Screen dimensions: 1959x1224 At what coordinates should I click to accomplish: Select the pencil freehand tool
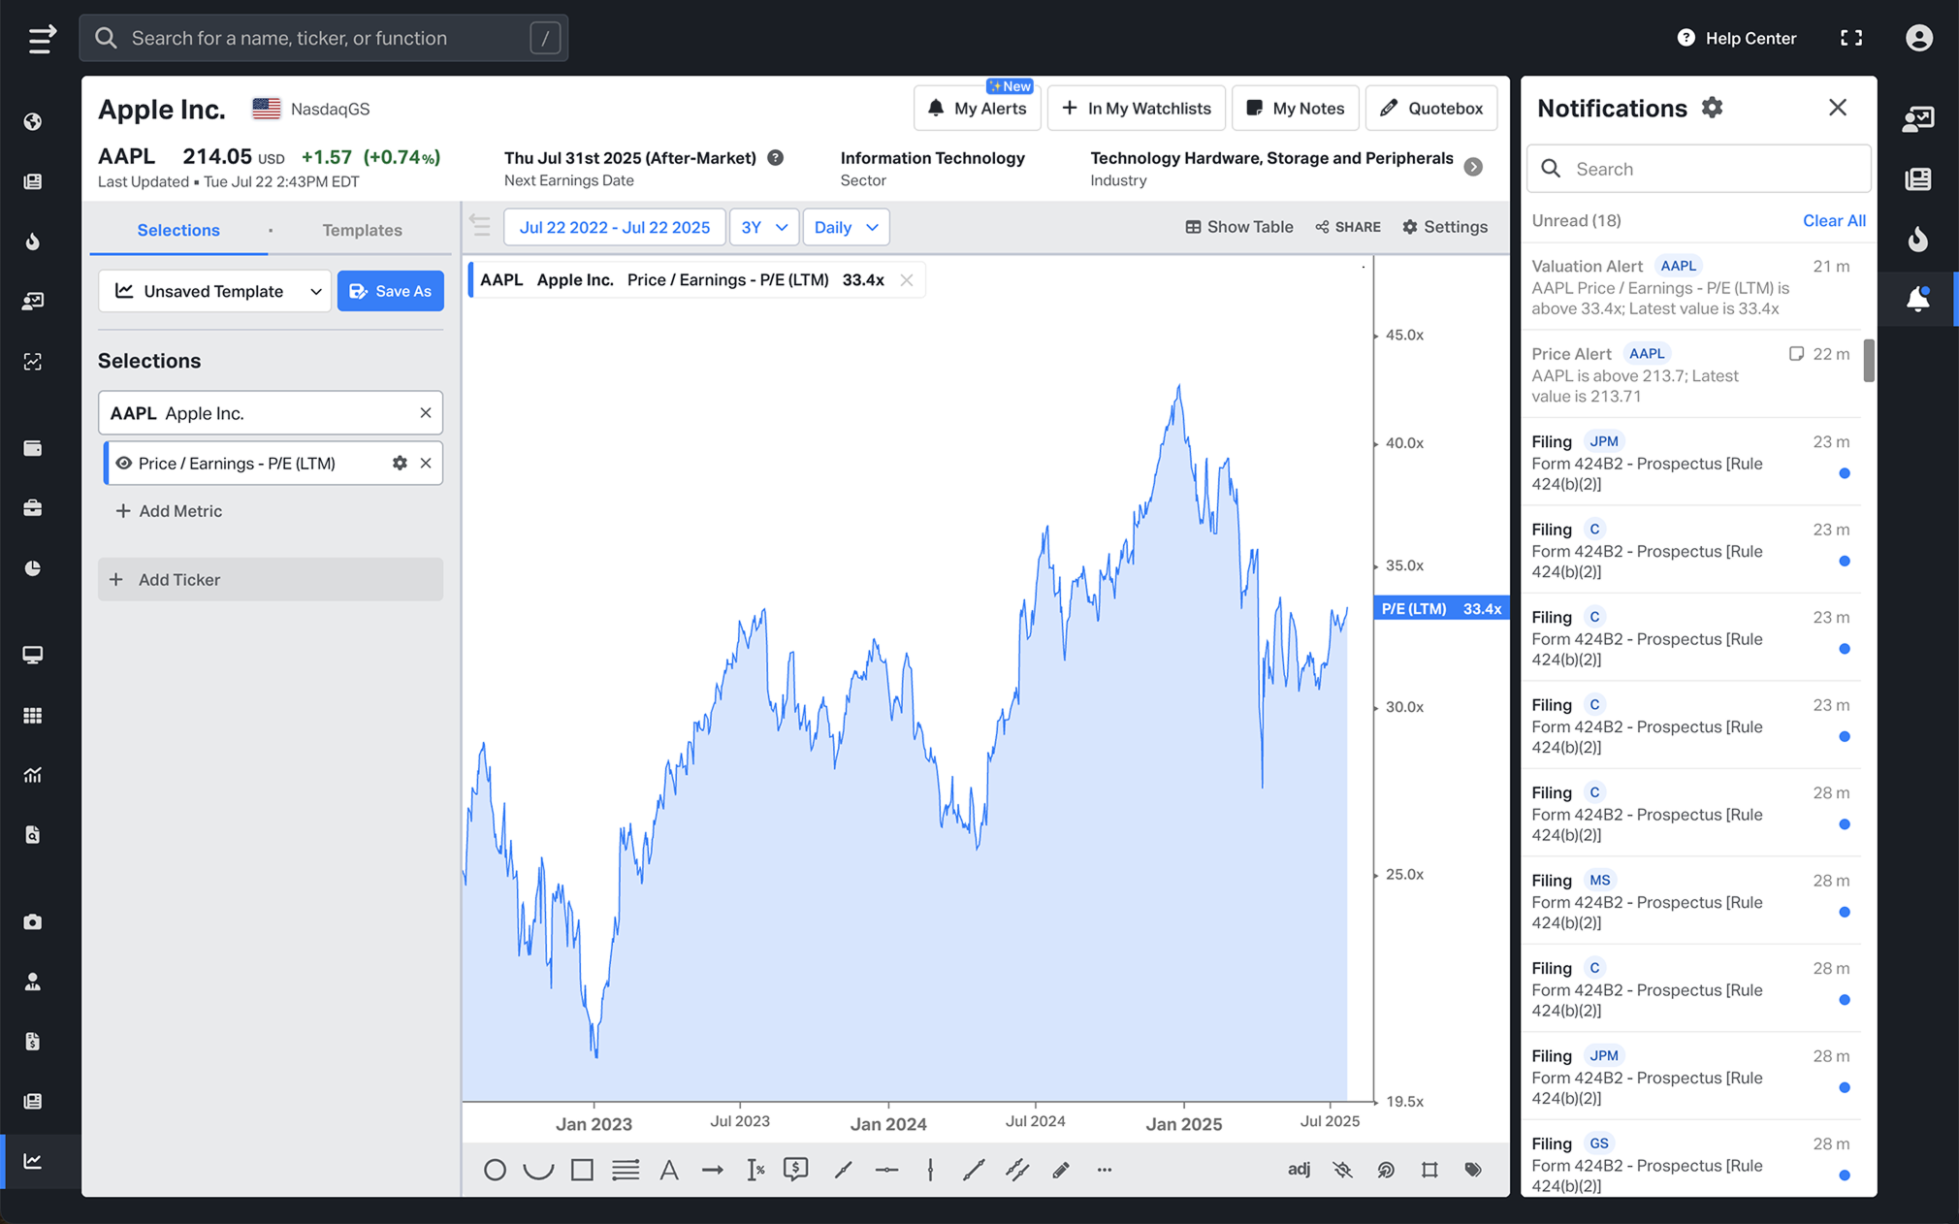1061,1170
